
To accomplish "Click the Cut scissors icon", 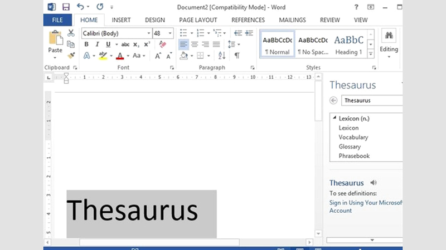I will (71, 33).
